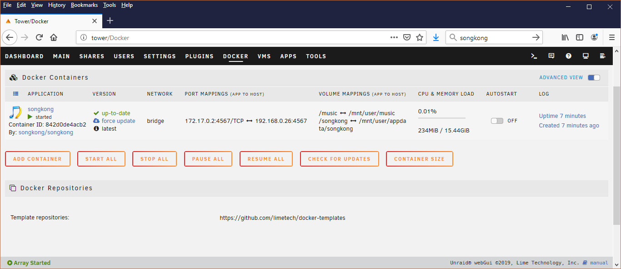The height and width of the screenshot is (269, 621).
Task: Bookmark this page with star icon
Action: 420,37
